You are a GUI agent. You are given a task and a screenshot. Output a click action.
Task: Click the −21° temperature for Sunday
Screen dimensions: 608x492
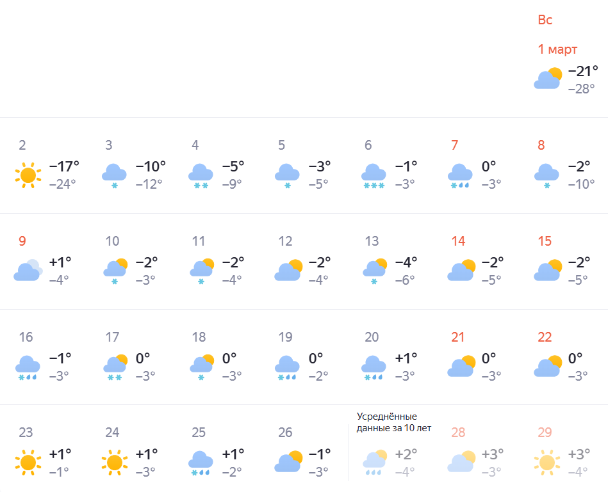583,70
